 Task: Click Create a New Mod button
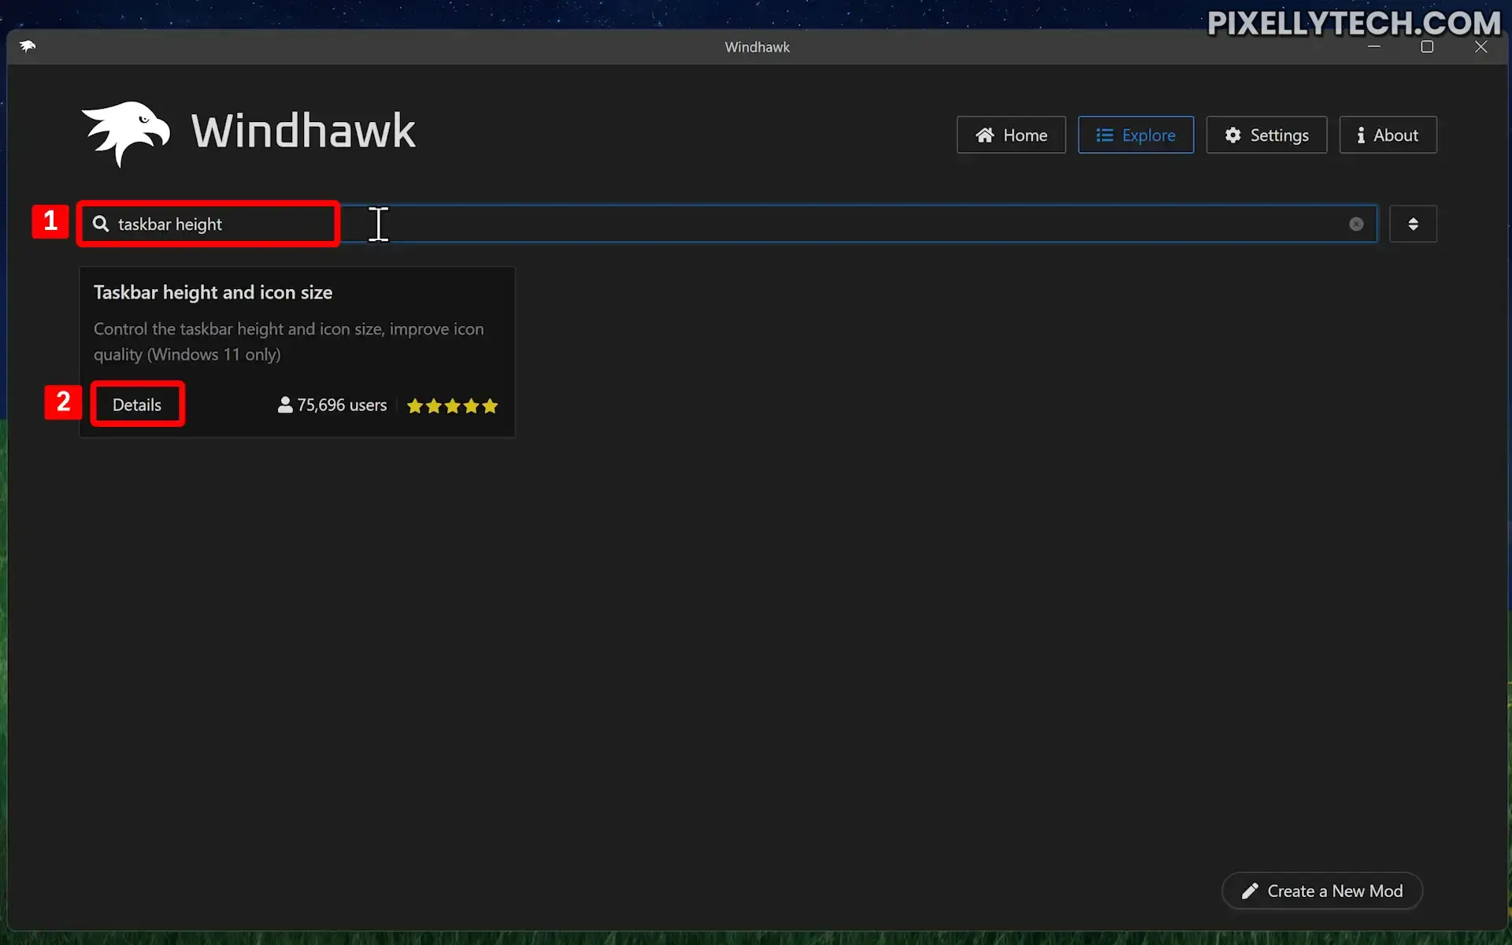(1322, 891)
